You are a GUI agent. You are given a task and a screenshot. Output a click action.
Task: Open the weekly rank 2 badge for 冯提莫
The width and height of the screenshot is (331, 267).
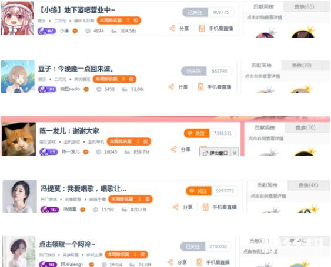131,199
